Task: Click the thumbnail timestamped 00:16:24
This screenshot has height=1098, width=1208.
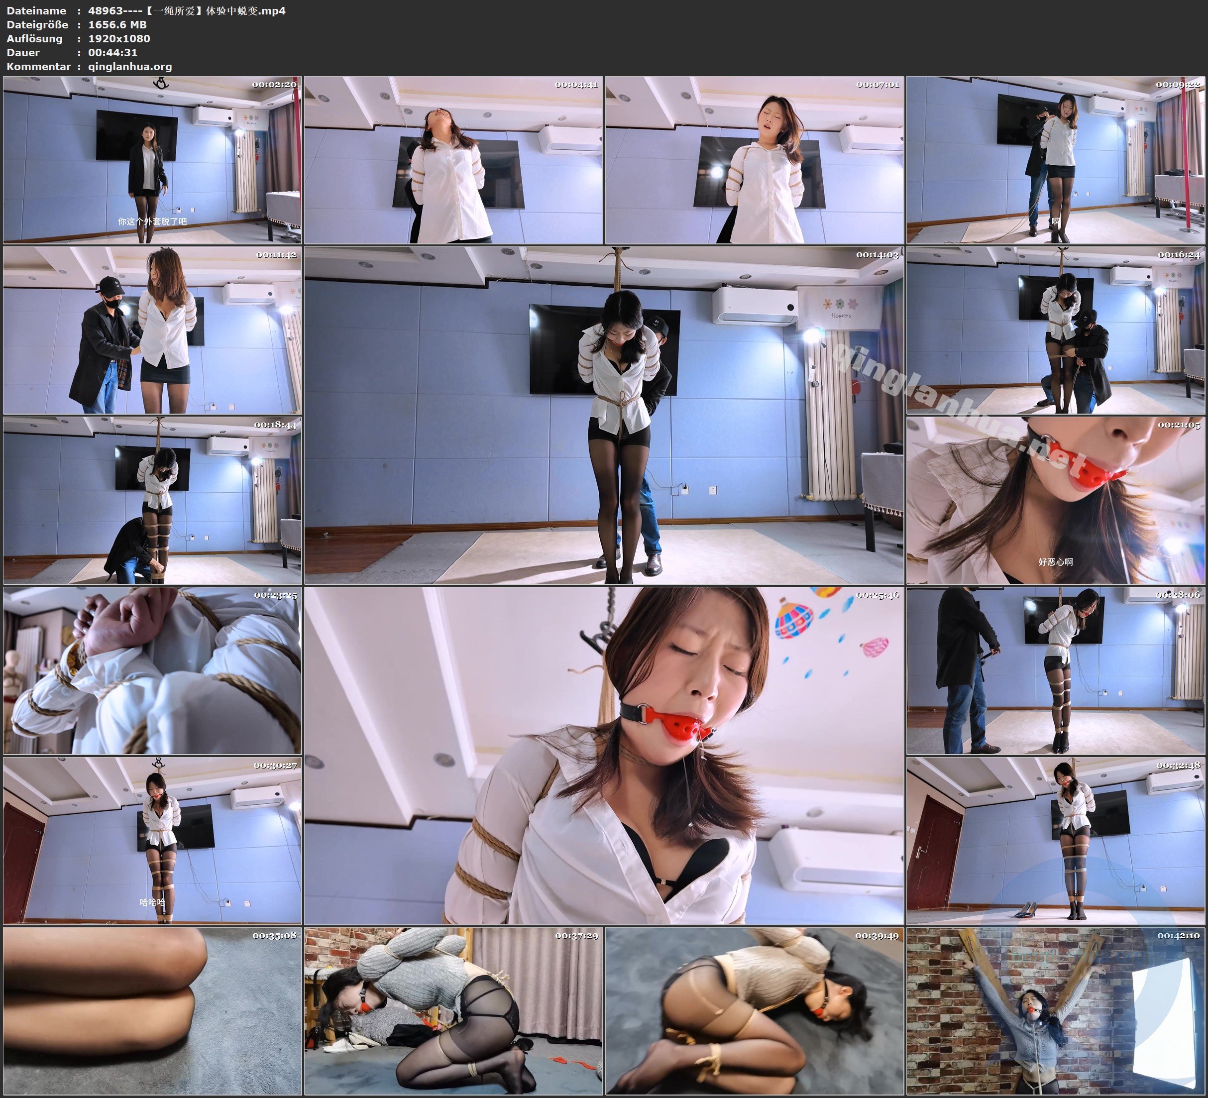Action: pyautogui.click(x=1056, y=329)
